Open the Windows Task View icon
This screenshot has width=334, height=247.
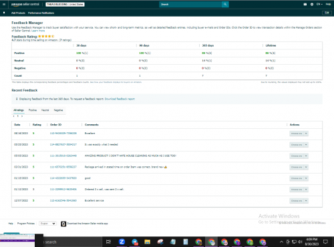pyautogui.click(x=108, y=242)
